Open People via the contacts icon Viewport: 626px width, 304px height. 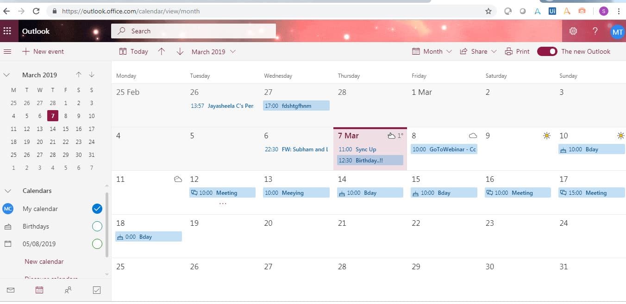click(x=68, y=290)
